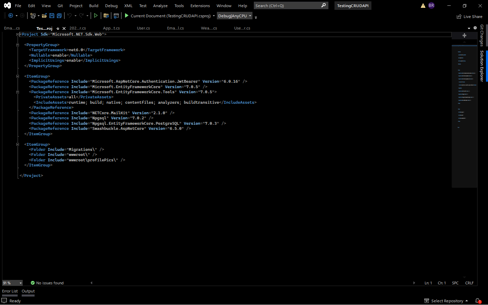Click the Save All icon

point(59,16)
